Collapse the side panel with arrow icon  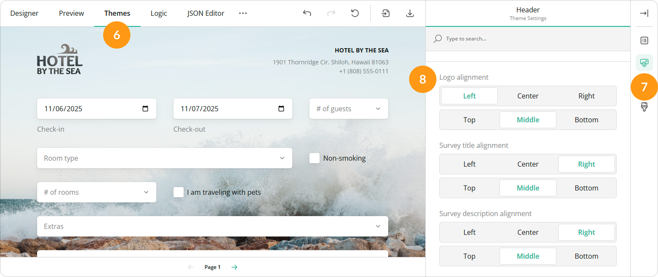pyautogui.click(x=644, y=13)
